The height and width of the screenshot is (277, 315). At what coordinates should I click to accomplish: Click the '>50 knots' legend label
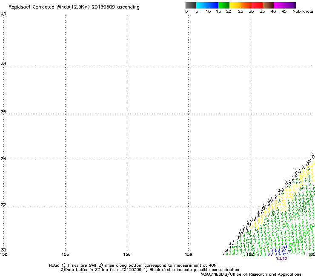pos(303,12)
